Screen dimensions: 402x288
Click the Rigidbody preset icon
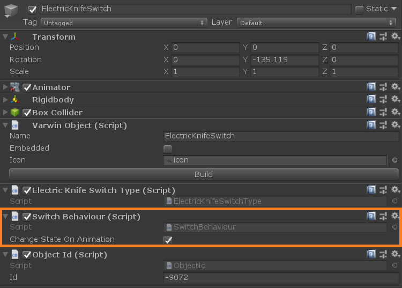point(383,100)
